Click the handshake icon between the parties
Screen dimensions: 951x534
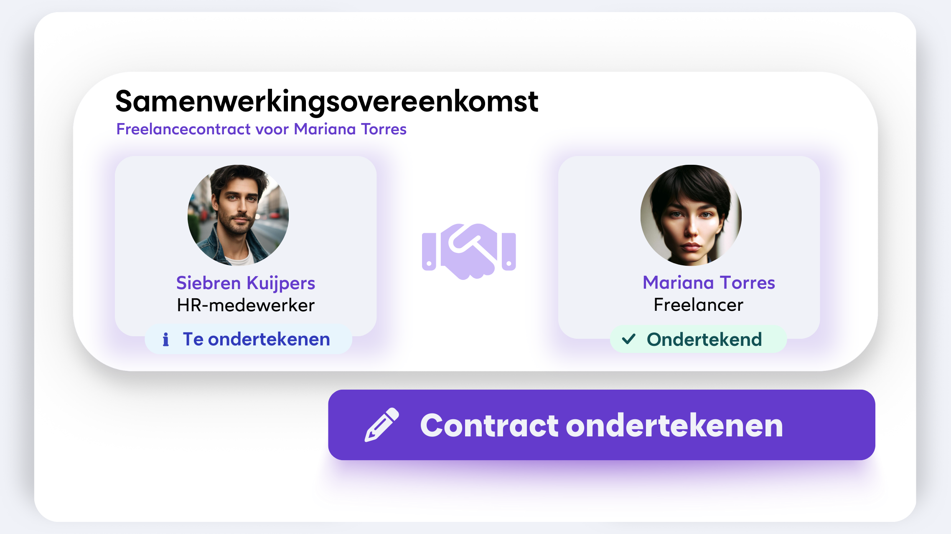469,251
